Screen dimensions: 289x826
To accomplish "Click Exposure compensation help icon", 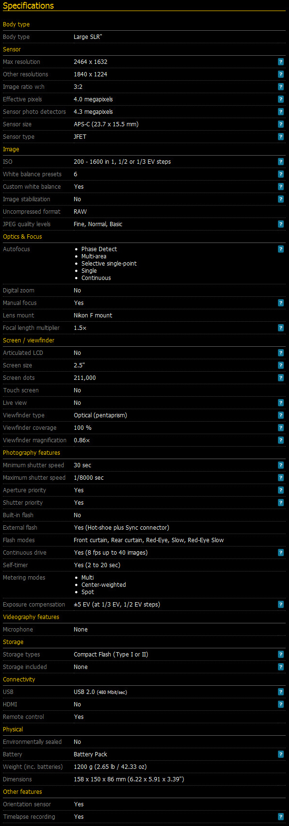I will (x=281, y=605).
